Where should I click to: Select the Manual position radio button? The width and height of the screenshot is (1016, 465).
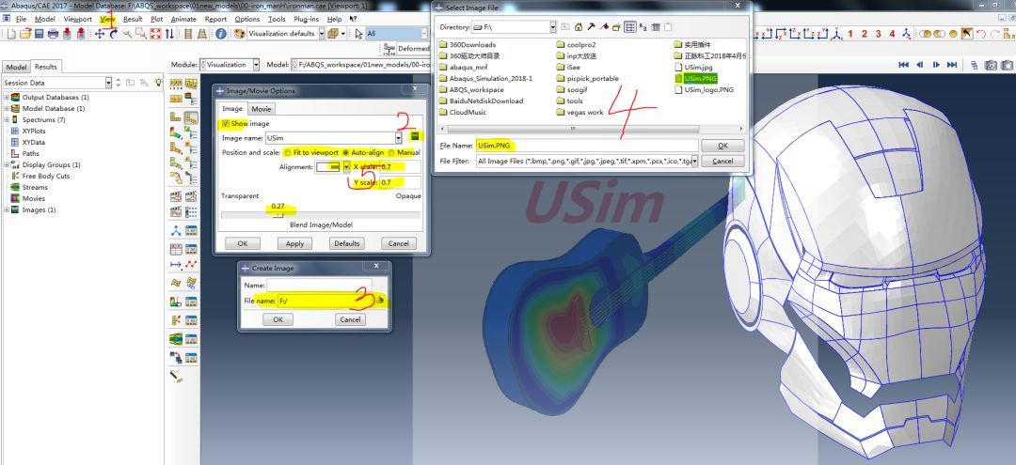(390, 152)
